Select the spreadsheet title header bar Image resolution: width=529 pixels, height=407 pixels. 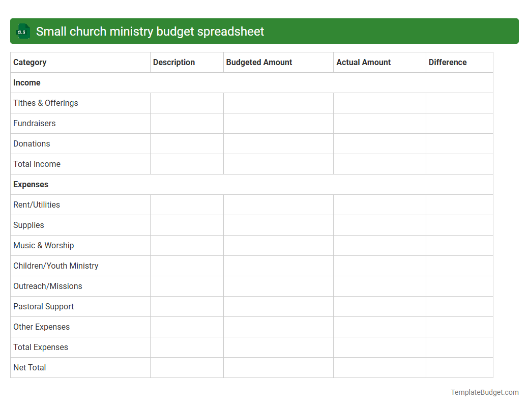tap(264, 31)
